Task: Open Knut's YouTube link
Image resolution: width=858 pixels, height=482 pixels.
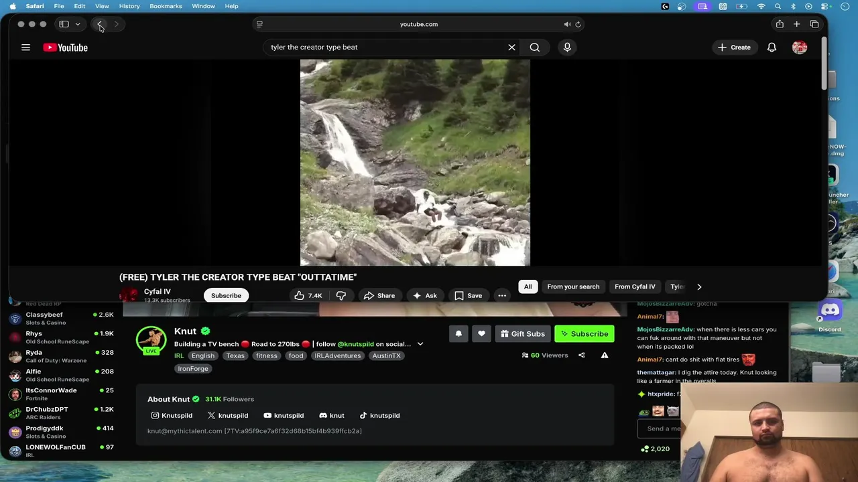Action: [284, 416]
